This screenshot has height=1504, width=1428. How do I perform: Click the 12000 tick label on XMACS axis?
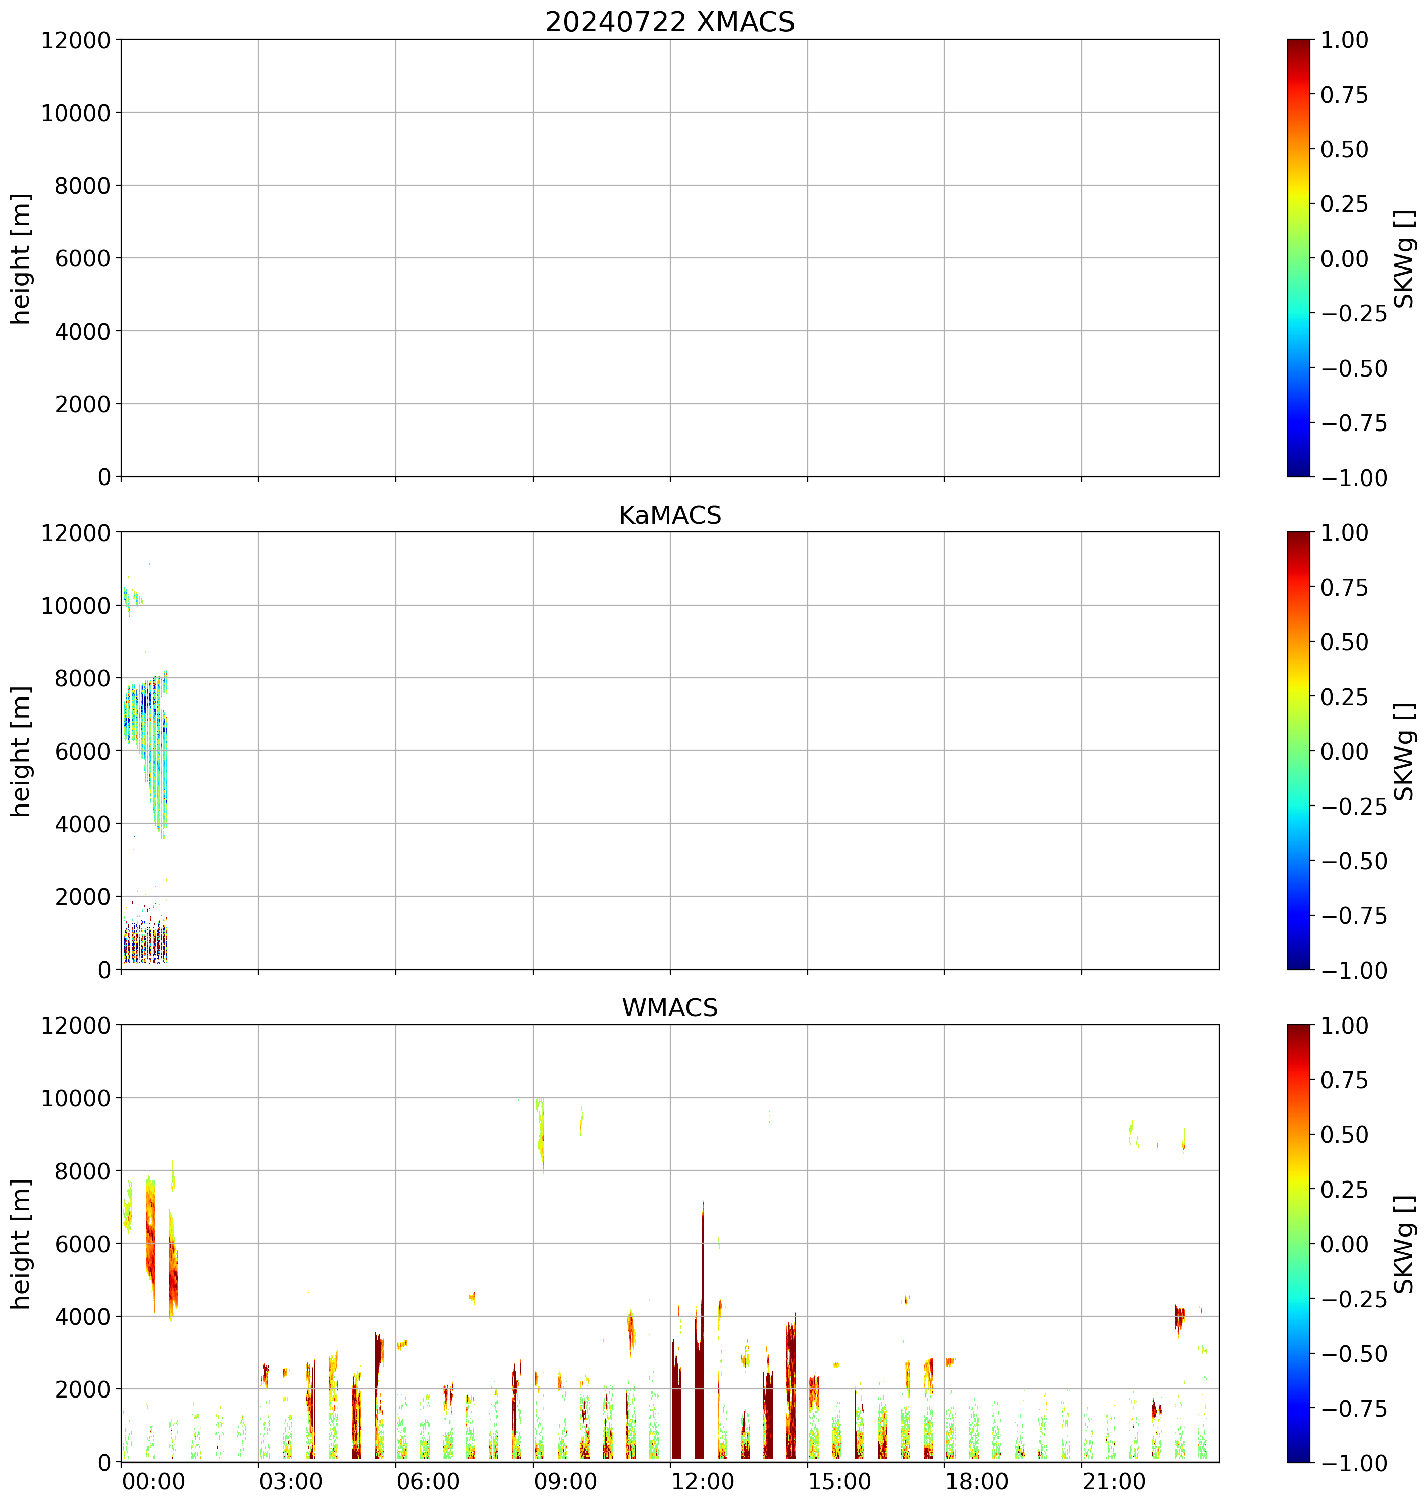click(75, 40)
